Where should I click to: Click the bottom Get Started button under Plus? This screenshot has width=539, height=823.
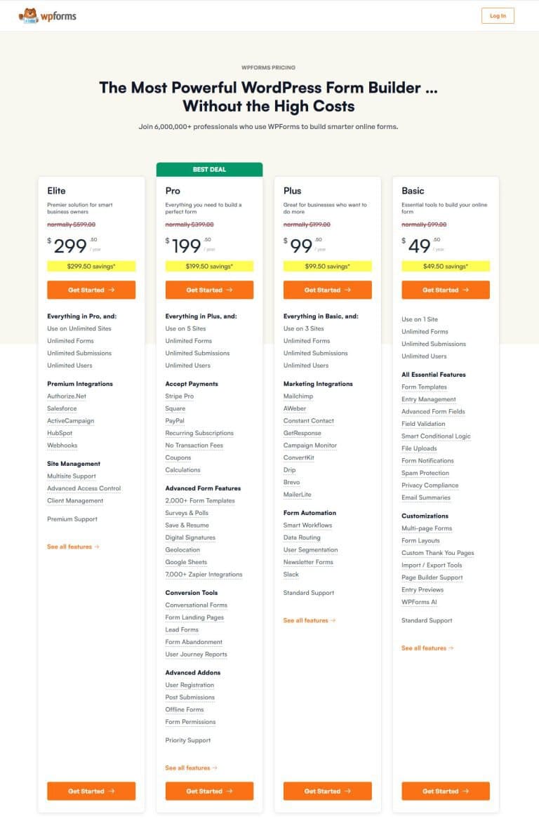click(327, 791)
